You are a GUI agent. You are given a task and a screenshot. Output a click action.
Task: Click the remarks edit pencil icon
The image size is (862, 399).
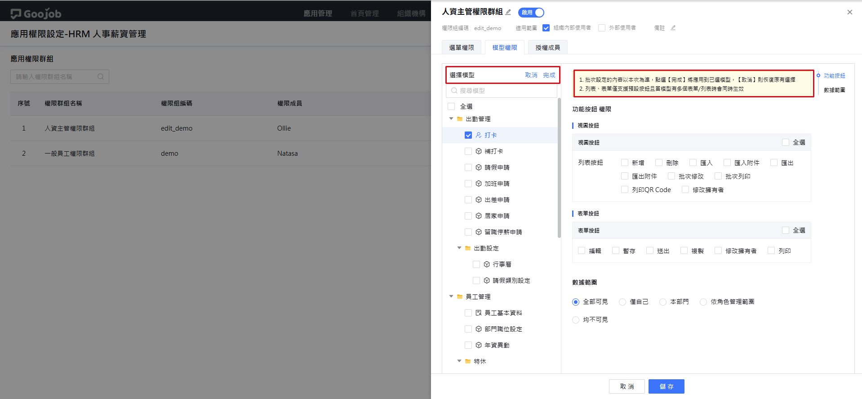tap(673, 28)
